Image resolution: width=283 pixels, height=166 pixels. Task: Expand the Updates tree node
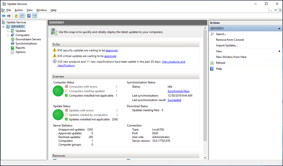point(8,31)
